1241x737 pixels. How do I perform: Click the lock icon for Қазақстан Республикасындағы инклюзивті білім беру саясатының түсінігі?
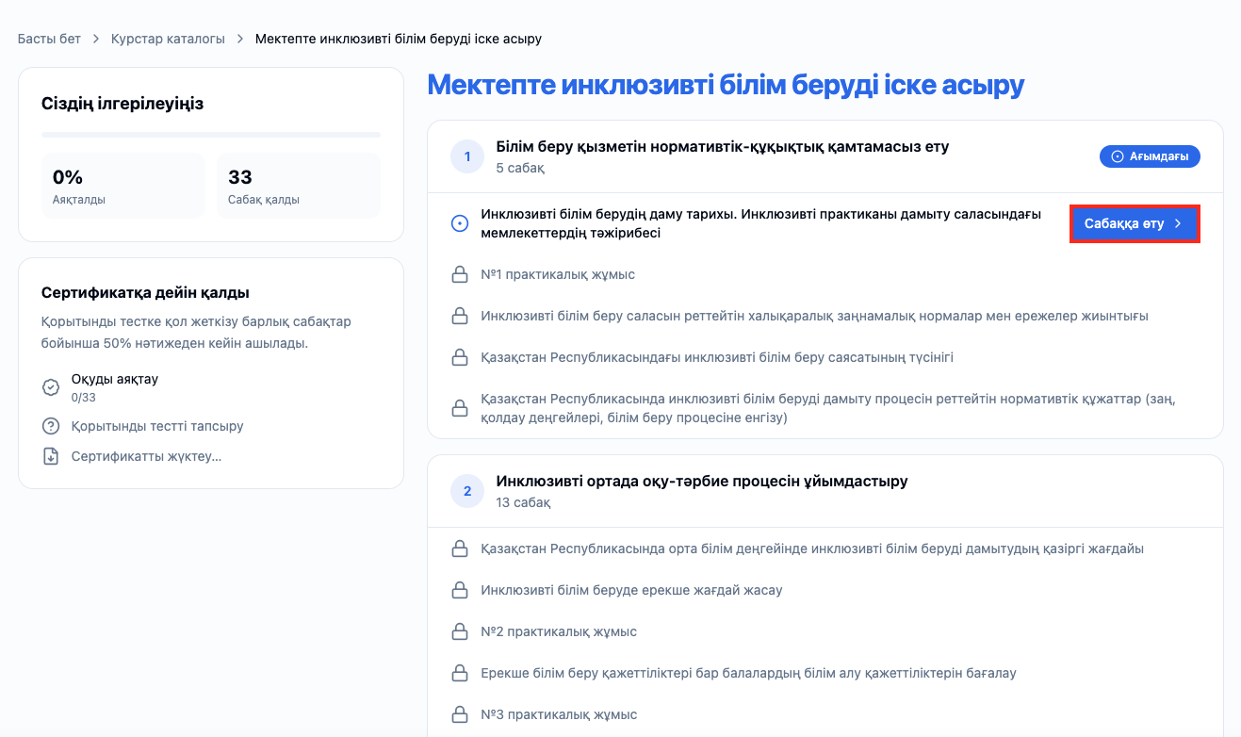pos(460,357)
